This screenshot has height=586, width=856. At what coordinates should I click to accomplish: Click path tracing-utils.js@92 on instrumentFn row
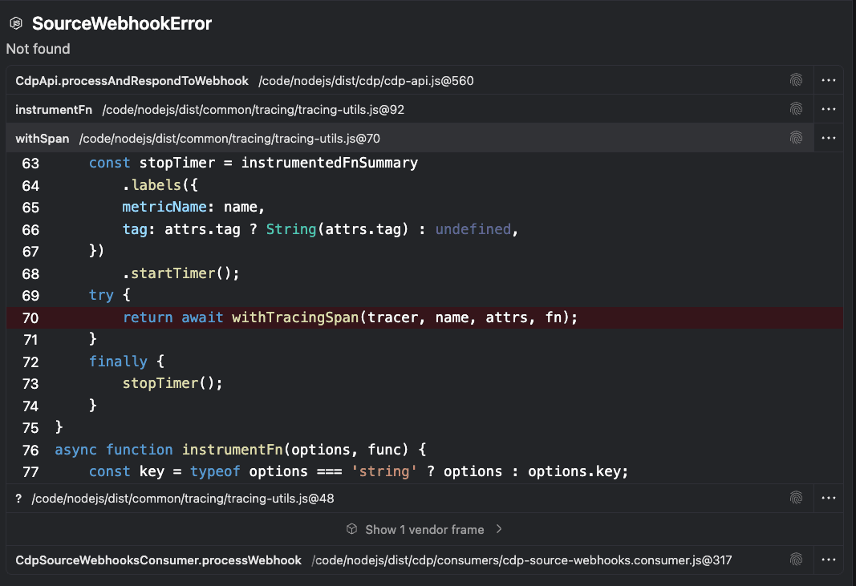click(254, 110)
